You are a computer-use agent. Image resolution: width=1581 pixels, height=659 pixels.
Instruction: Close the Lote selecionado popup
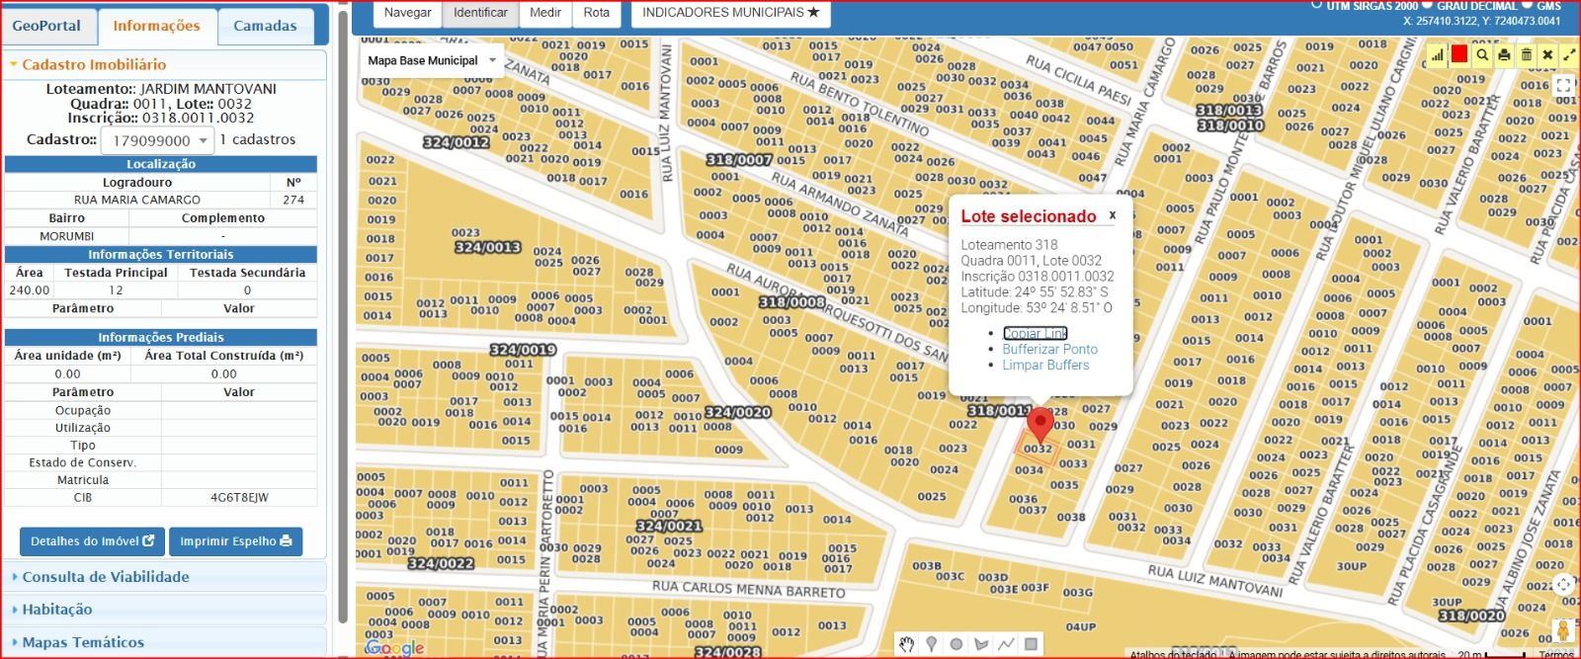1112,214
